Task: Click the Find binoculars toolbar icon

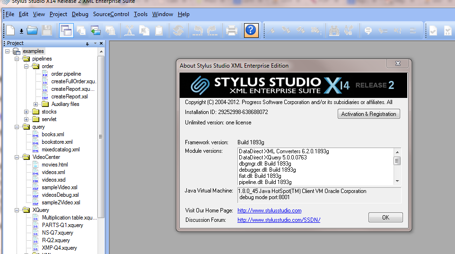Action: [x=334, y=30]
